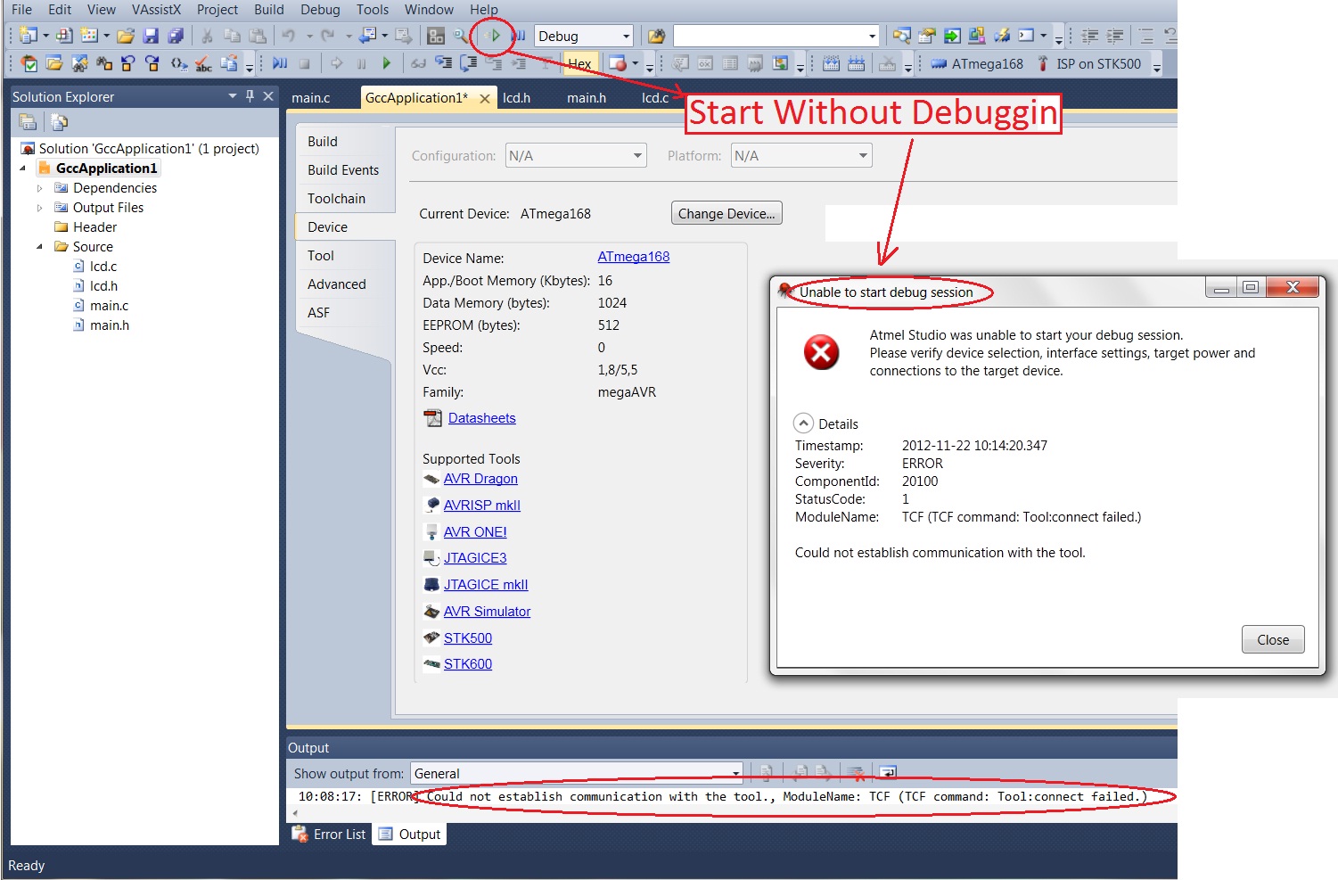Click the Close button in error dialog
The image size is (1338, 880).
[1272, 640]
